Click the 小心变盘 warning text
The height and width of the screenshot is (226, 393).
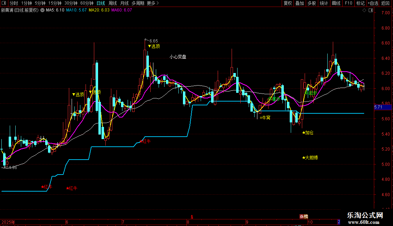tap(178, 57)
